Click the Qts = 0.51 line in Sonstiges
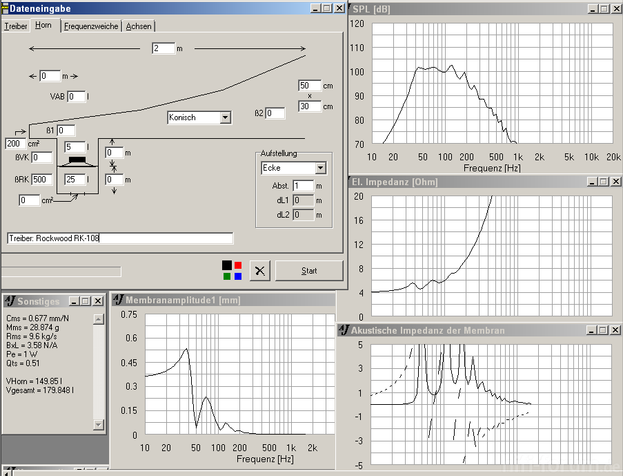This screenshot has height=476, width=623. (x=23, y=363)
